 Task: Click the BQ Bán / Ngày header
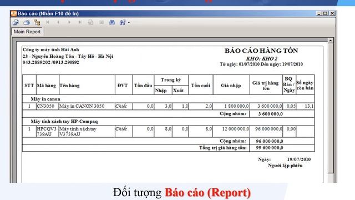tap(289, 84)
